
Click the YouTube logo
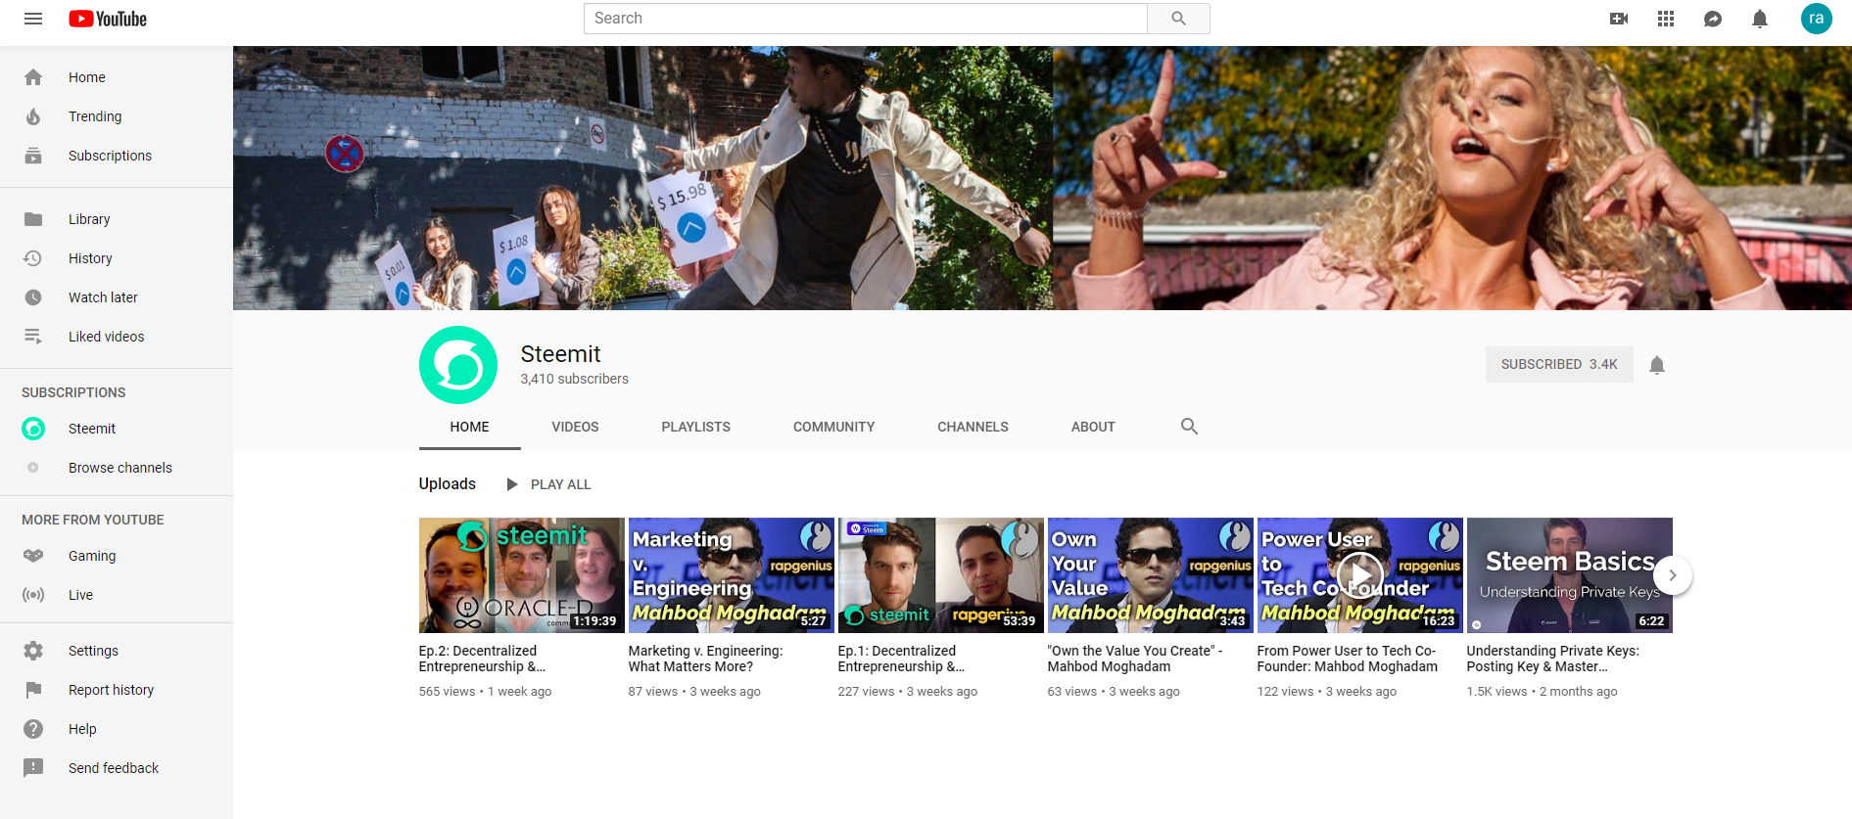pyautogui.click(x=108, y=19)
